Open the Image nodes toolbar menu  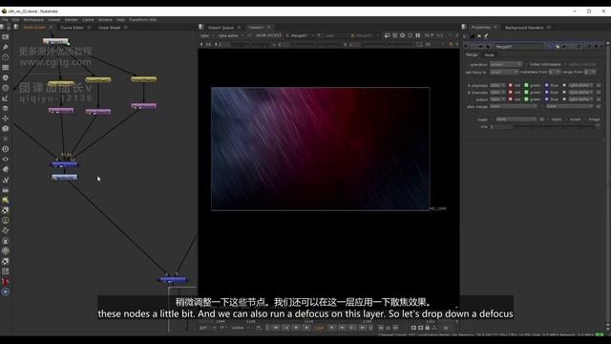tap(6, 36)
